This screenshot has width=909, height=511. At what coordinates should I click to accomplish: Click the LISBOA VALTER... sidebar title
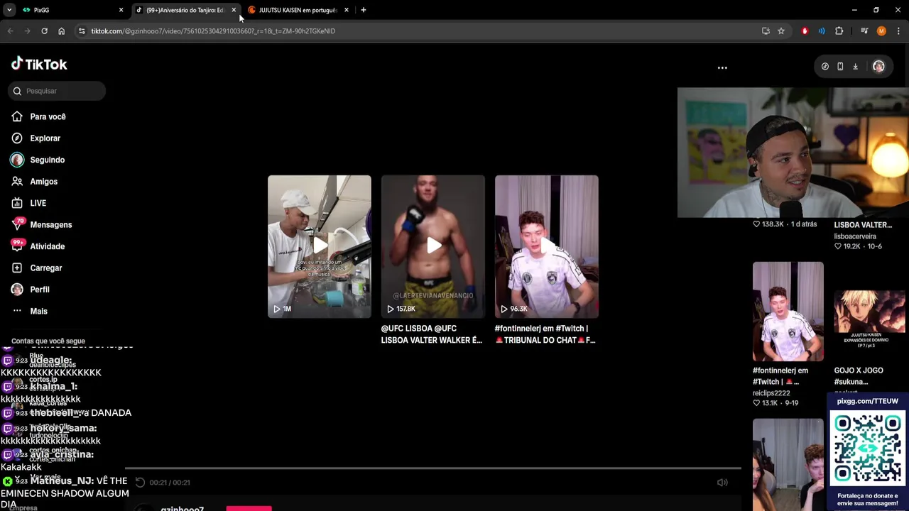pos(863,225)
